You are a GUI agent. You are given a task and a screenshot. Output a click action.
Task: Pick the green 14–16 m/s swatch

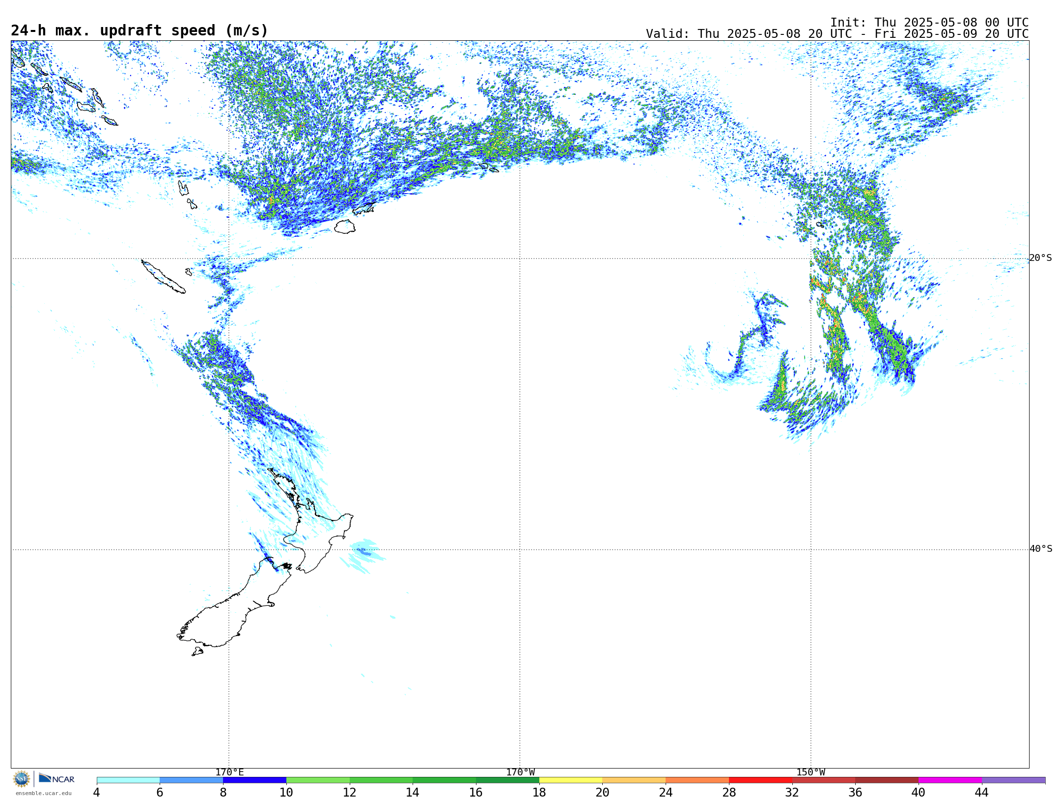click(445, 780)
